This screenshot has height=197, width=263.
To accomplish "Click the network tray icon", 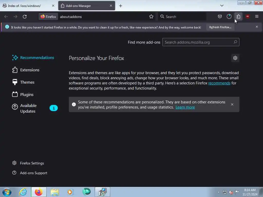I will 225,192.
